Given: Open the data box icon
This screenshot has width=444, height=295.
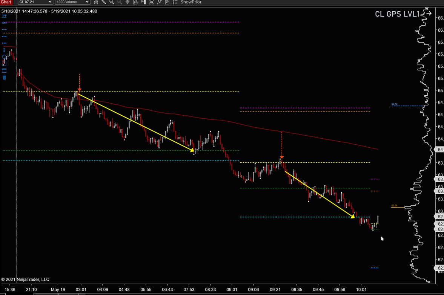Looking at the screenshot, I should point(135,2).
